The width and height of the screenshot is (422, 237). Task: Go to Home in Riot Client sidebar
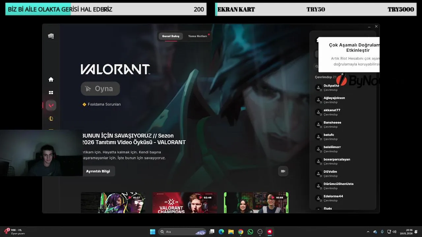pos(51,79)
